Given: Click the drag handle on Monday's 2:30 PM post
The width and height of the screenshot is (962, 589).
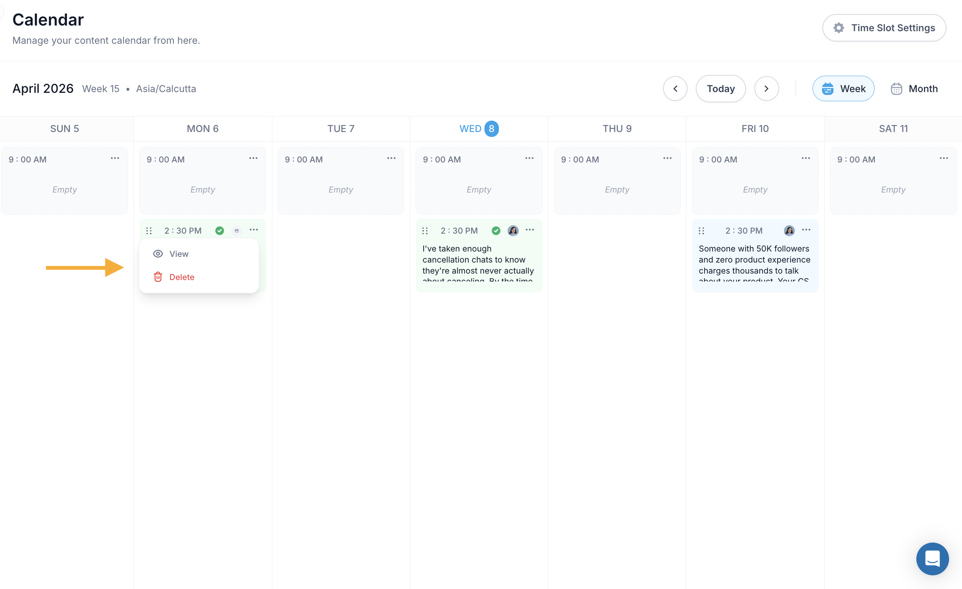Looking at the screenshot, I should [x=149, y=231].
